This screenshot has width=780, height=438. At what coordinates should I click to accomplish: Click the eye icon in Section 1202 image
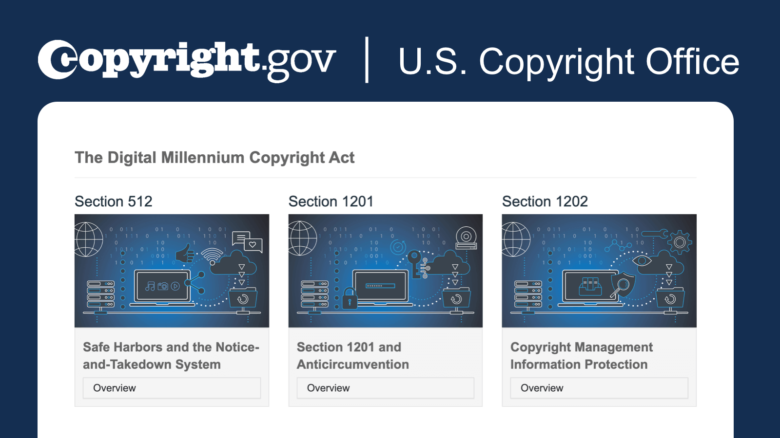click(642, 261)
